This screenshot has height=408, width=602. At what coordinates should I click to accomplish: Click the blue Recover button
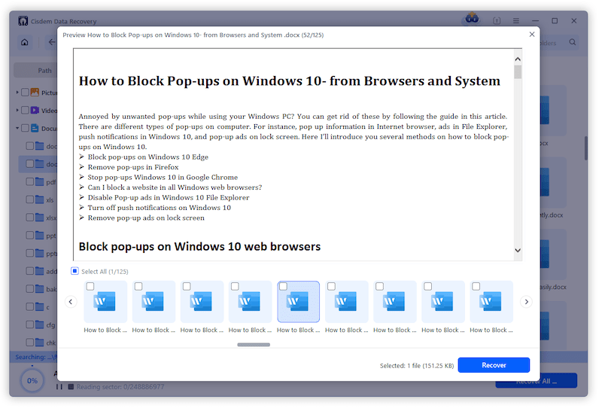pos(494,365)
